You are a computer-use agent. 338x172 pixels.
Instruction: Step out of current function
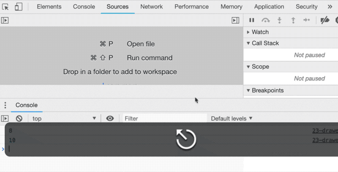tap(293, 20)
